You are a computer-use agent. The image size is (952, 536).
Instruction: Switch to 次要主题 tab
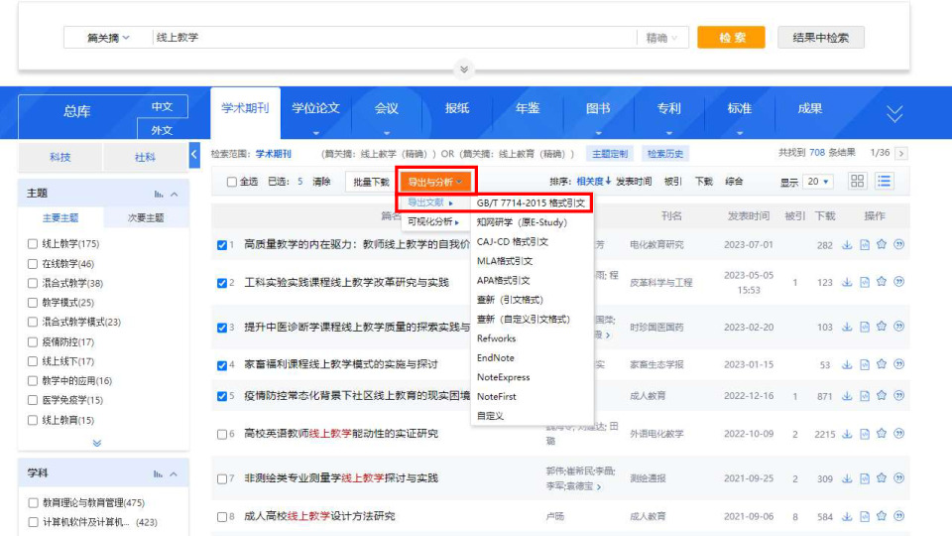click(x=146, y=217)
